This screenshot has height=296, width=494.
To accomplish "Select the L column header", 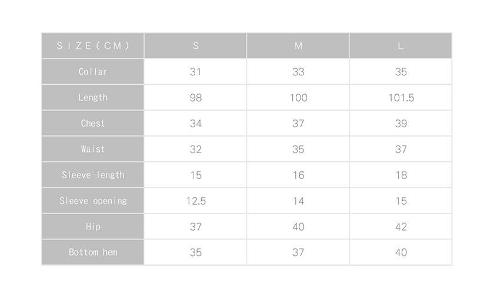I will point(400,46).
